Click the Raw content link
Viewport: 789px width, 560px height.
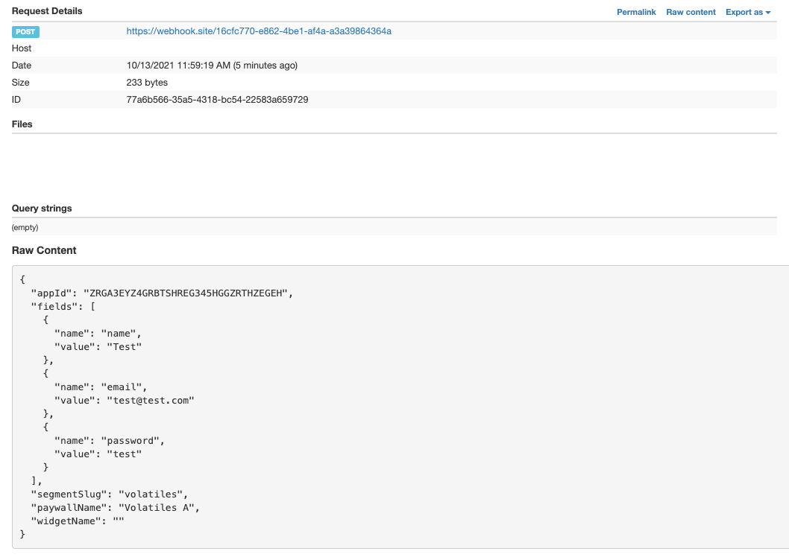click(691, 12)
